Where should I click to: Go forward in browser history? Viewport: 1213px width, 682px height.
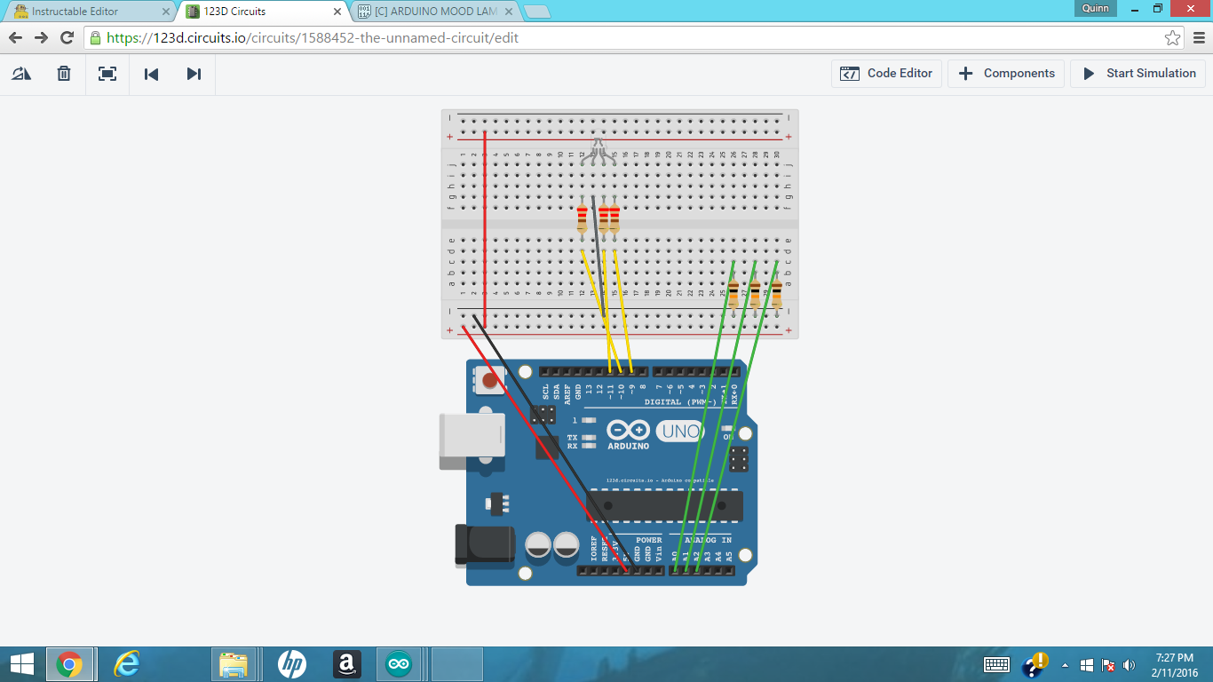[41, 38]
